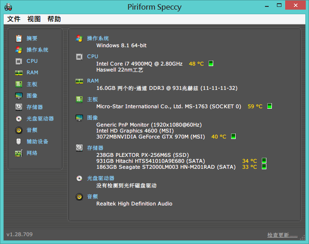The width and height of the screenshot is (309, 244).
Task: Select 操作系统 label in the sidebar
Action: coord(38,50)
